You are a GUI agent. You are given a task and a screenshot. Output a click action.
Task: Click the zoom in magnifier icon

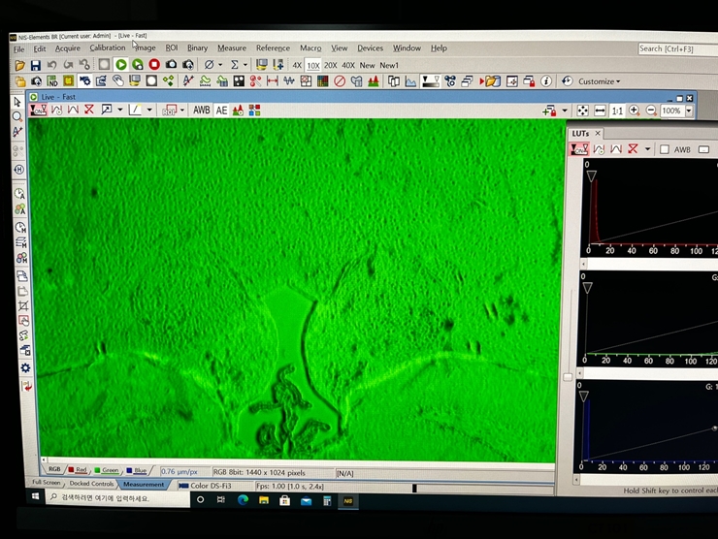[x=635, y=111]
